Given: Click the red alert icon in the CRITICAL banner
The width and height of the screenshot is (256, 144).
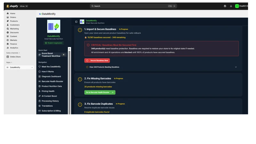Looking at the screenshot, I should pyautogui.click(x=88, y=45).
